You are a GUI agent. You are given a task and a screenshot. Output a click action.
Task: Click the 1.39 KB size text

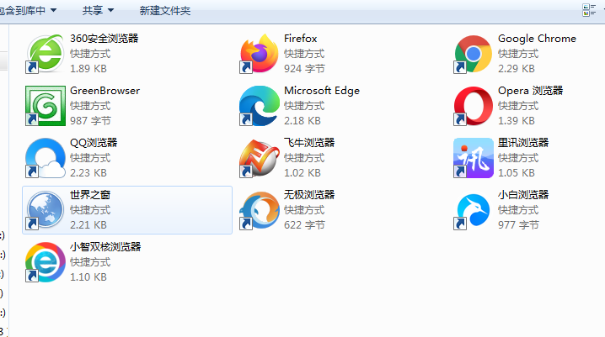[x=517, y=121]
